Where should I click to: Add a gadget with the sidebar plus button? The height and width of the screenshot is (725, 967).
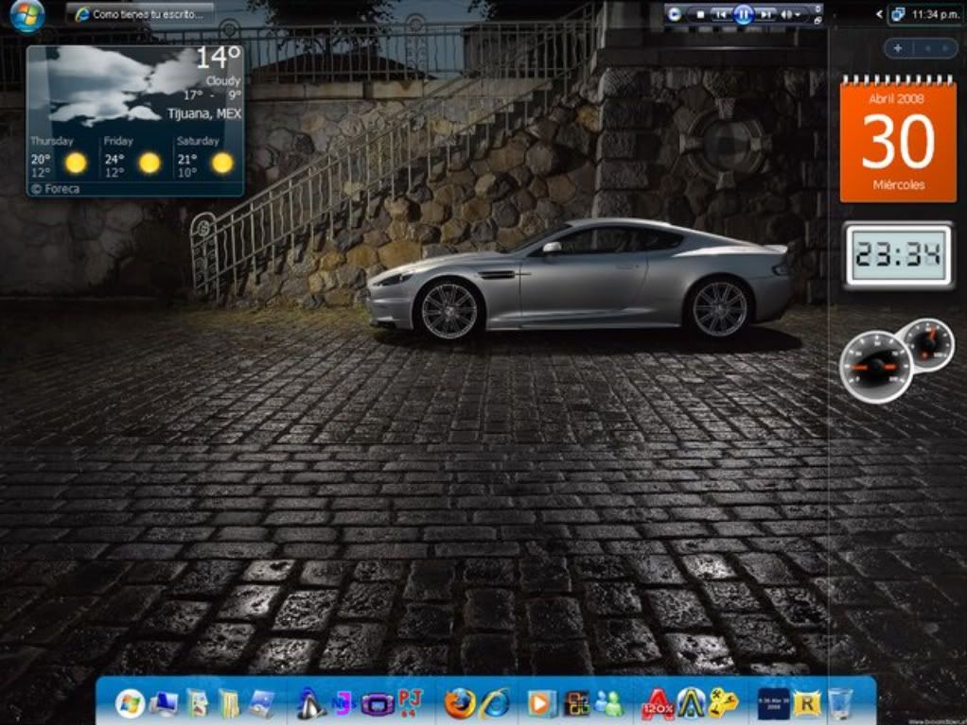(898, 48)
